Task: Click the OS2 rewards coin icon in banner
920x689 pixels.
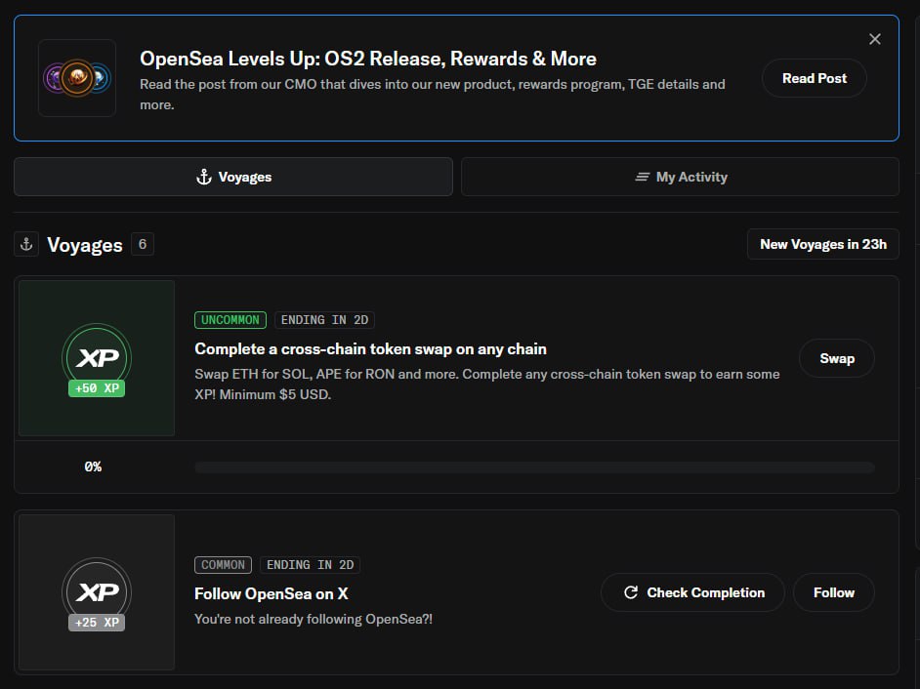Action: (x=77, y=78)
